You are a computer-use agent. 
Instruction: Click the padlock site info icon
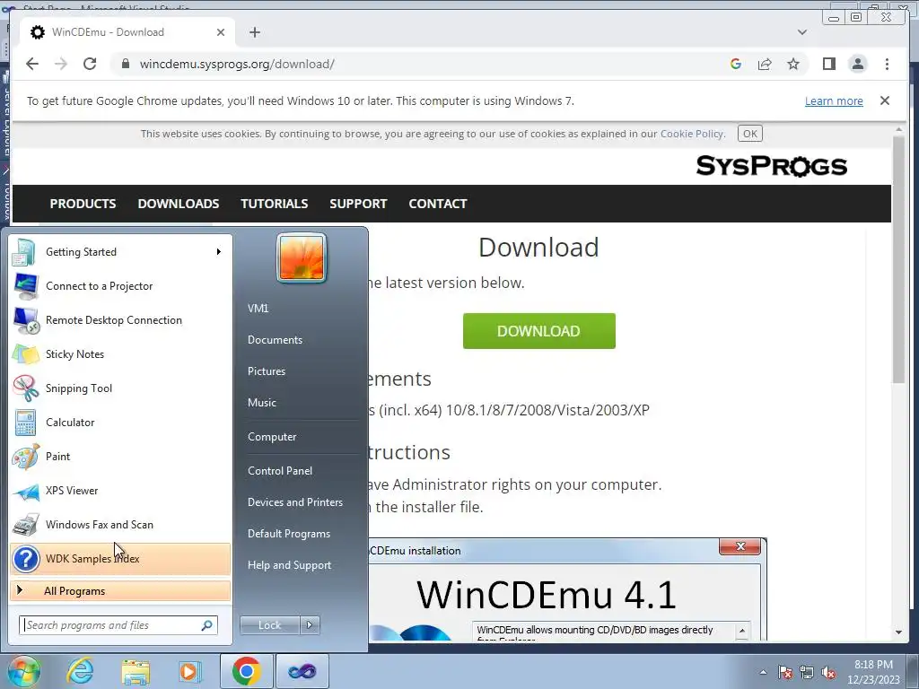[x=125, y=64]
